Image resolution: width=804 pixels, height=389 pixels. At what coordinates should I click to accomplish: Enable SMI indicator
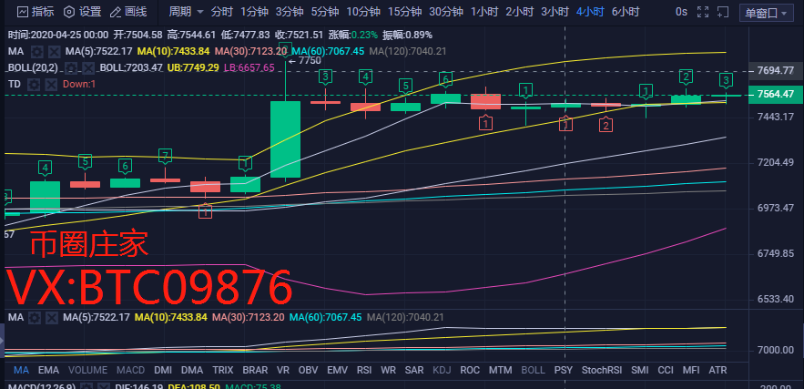(x=639, y=370)
